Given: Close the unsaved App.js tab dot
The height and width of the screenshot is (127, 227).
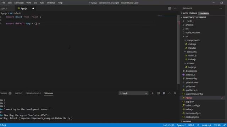Looking at the screenshot, I should click(x=33, y=8).
